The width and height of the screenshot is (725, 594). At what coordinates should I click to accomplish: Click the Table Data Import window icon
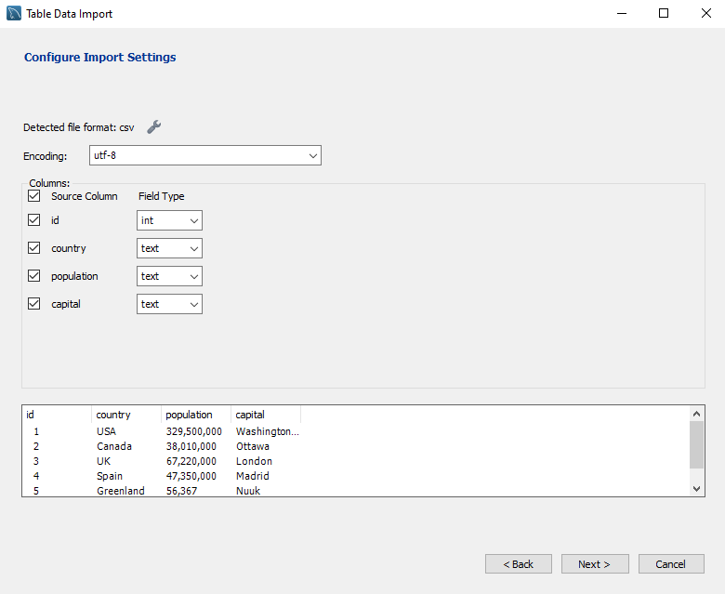coord(14,13)
